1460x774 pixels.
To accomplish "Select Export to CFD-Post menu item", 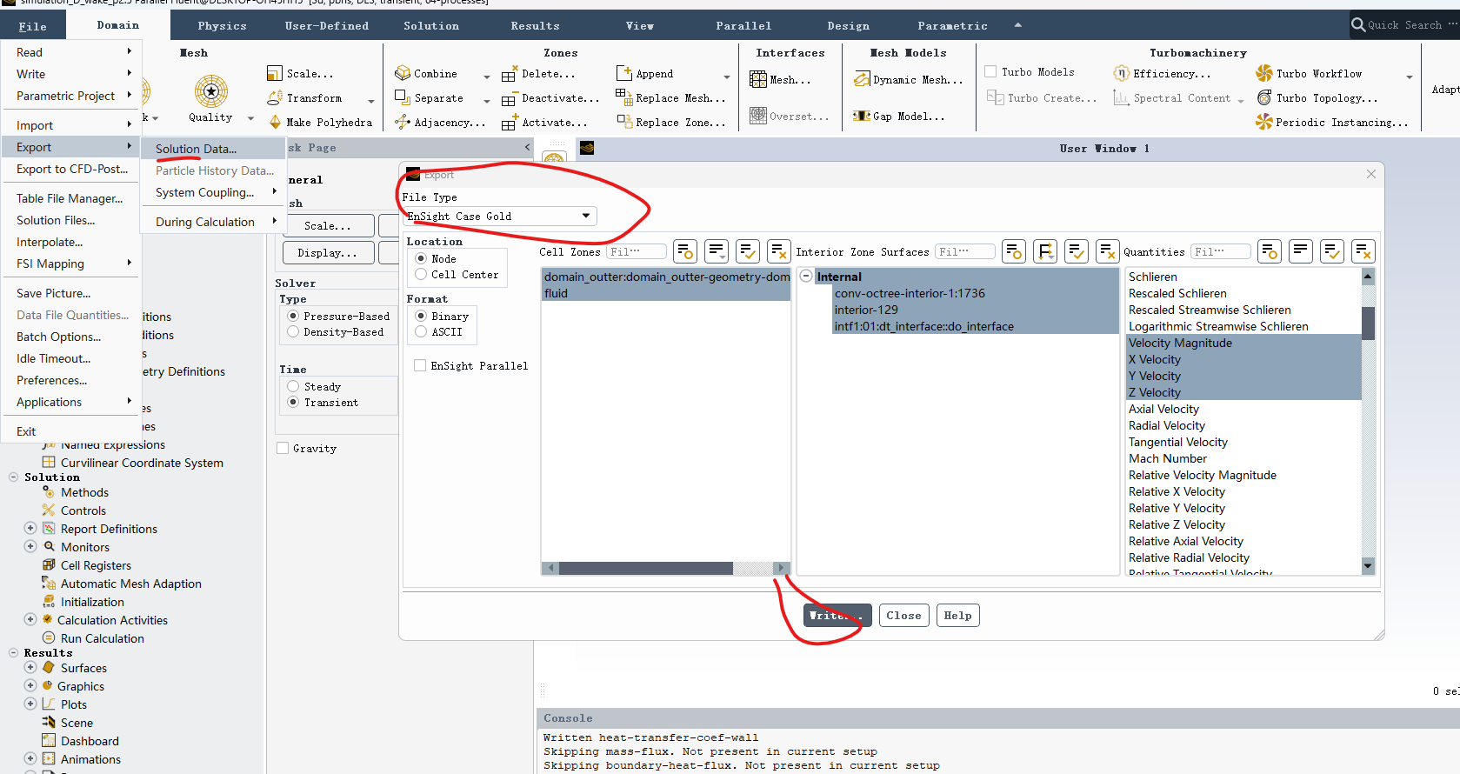I will coord(71,170).
